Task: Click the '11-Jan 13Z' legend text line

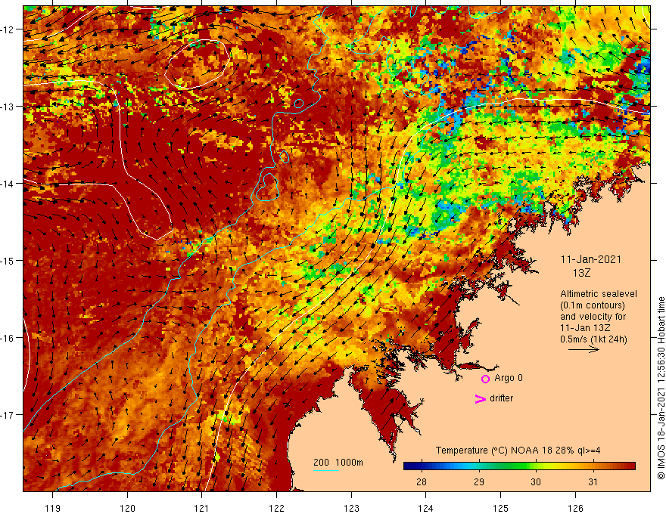Action: [x=585, y=328]
